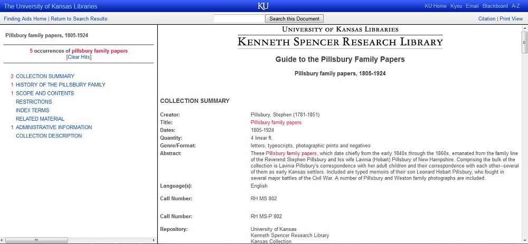Open the Blackboard link
Screen dimensions: 528x244
(495, 6)
